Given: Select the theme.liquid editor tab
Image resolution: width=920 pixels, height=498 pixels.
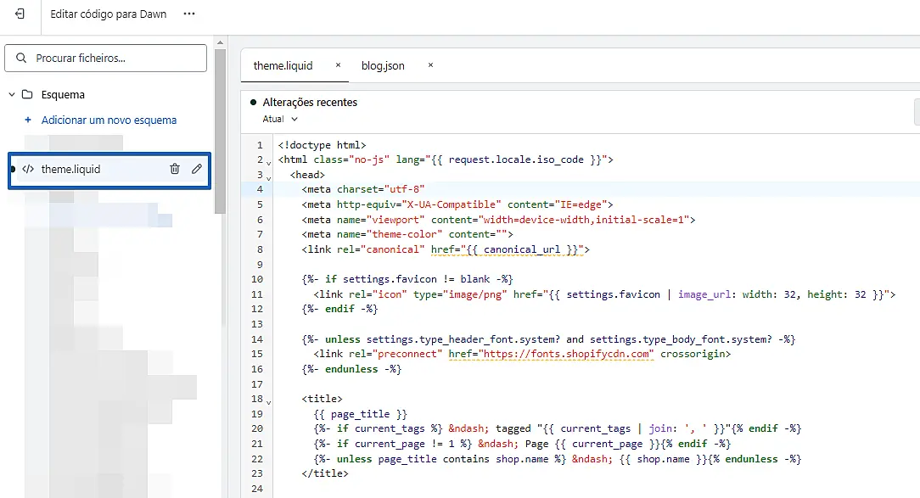Looking at the screenshot, I should (x=283, y=65).
